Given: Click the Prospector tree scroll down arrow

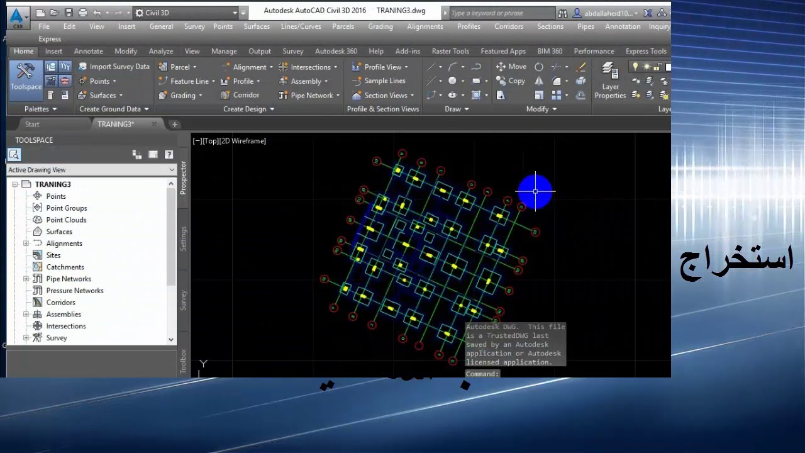Looking at the screenshot, I should [171, 339].
